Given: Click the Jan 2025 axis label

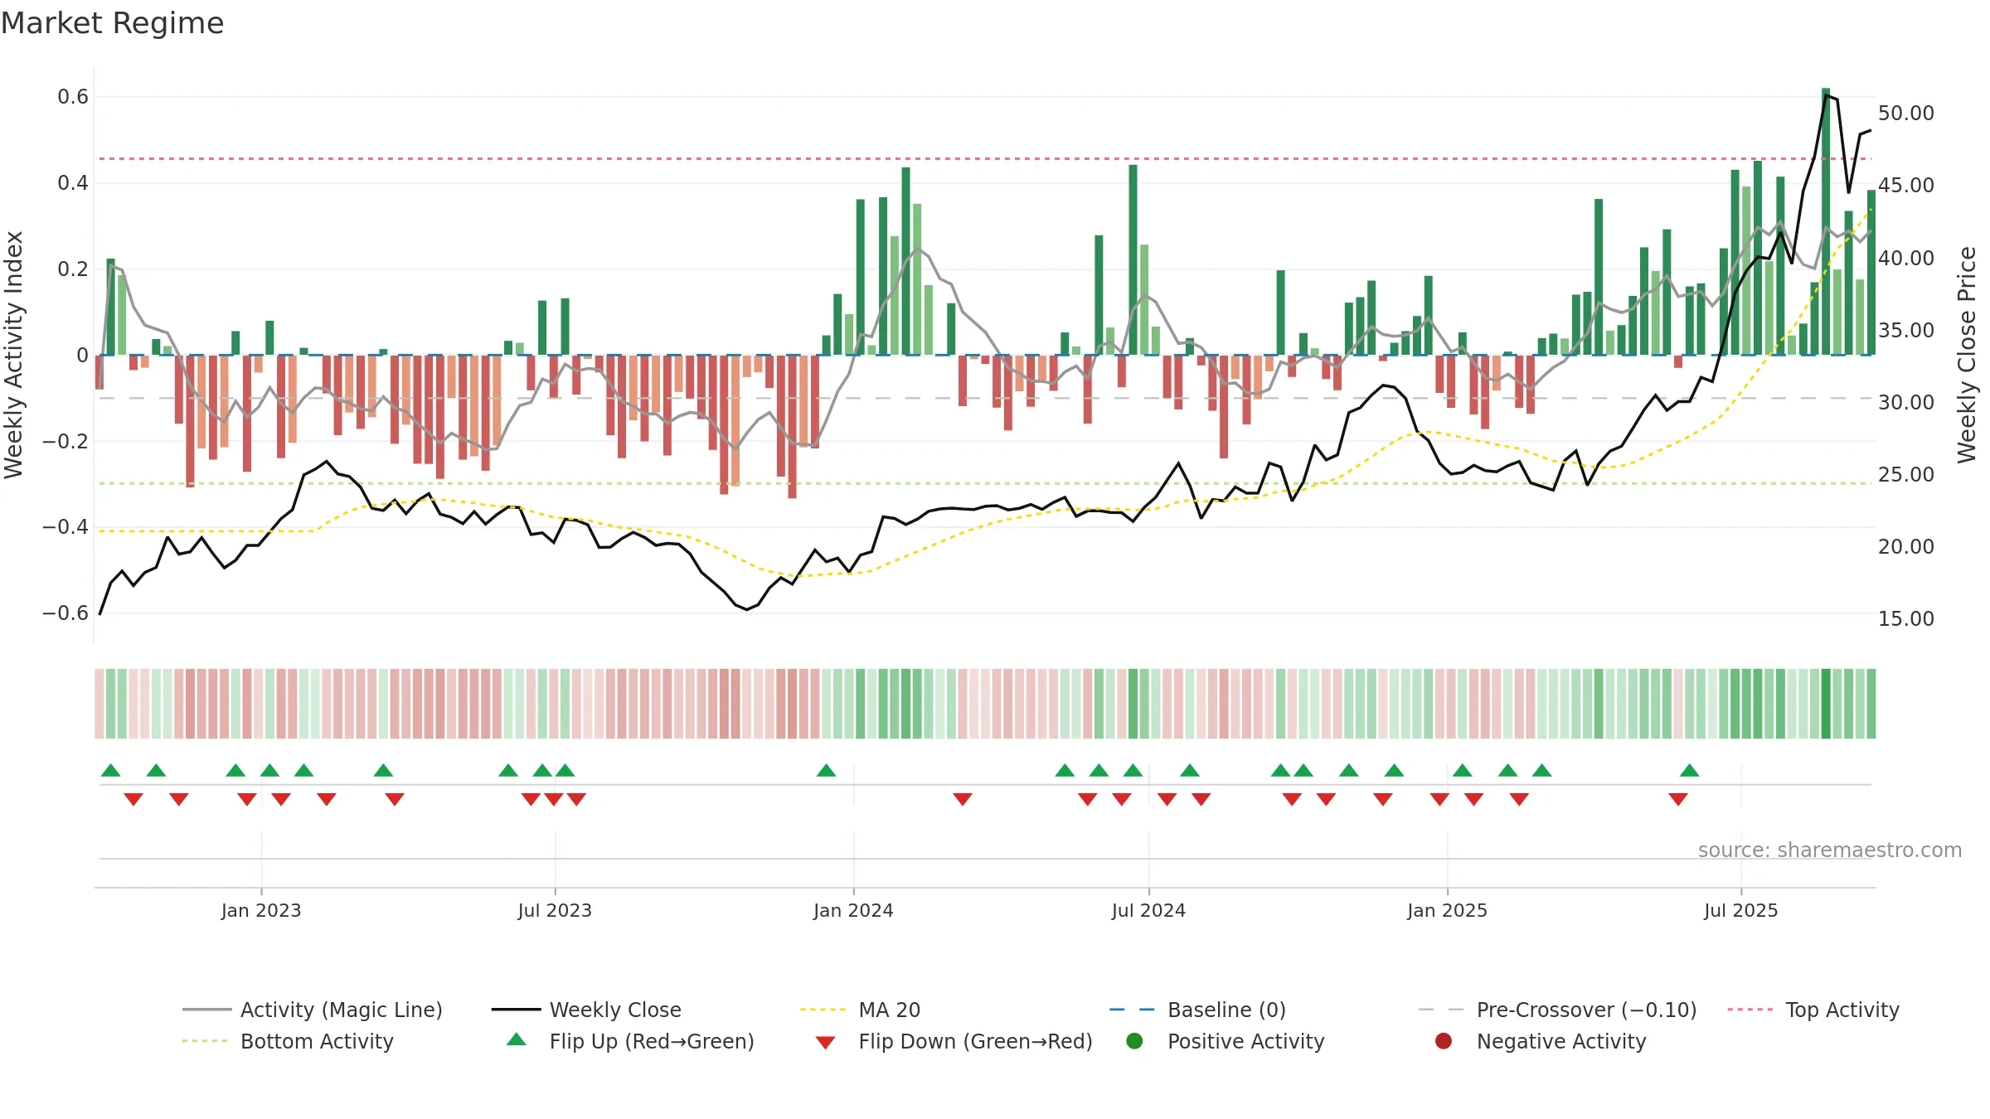Looking at the screenshot, I should tap(1447, 910).
